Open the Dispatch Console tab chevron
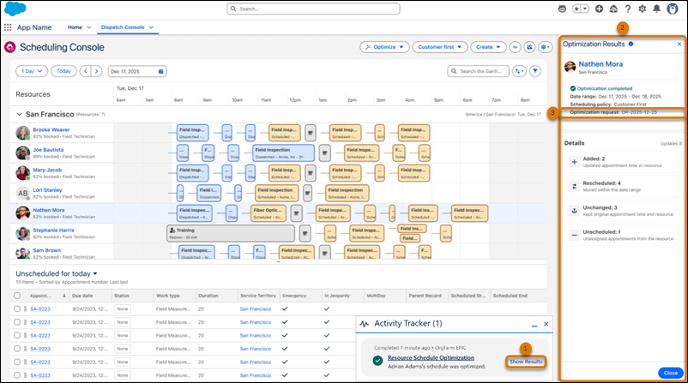Viewport: 688px width, 383px height. 151,27
